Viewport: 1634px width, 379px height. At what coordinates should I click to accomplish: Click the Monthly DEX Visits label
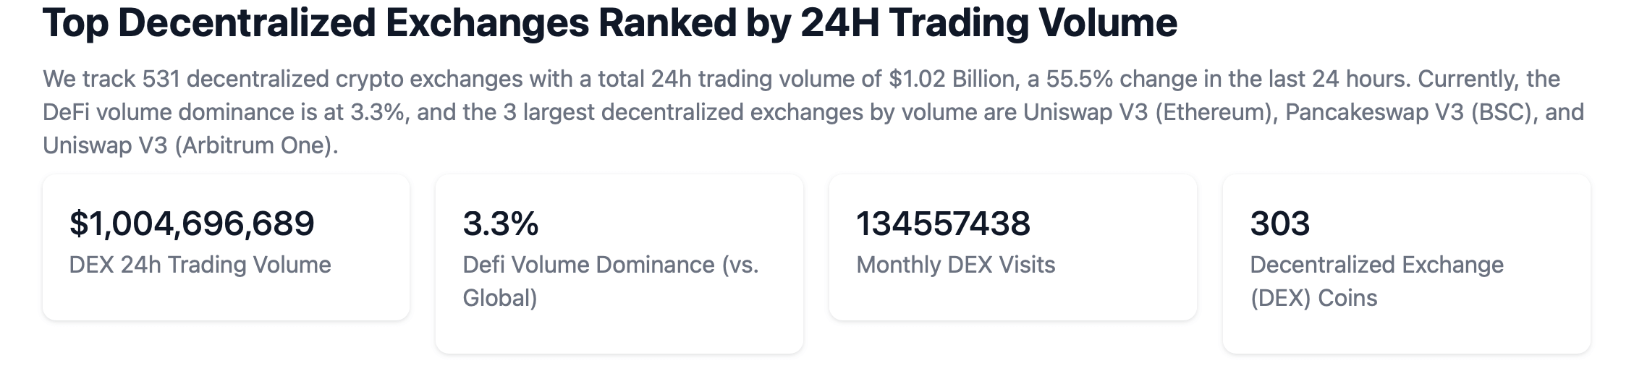(955, 265)
